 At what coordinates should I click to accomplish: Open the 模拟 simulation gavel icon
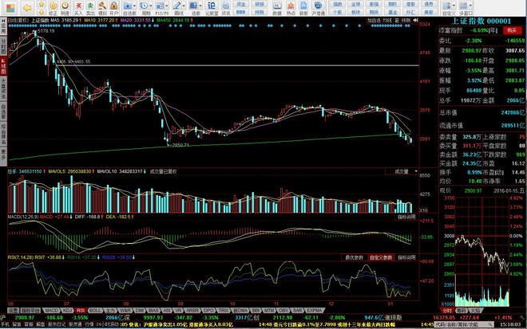(x=102, y=6)
